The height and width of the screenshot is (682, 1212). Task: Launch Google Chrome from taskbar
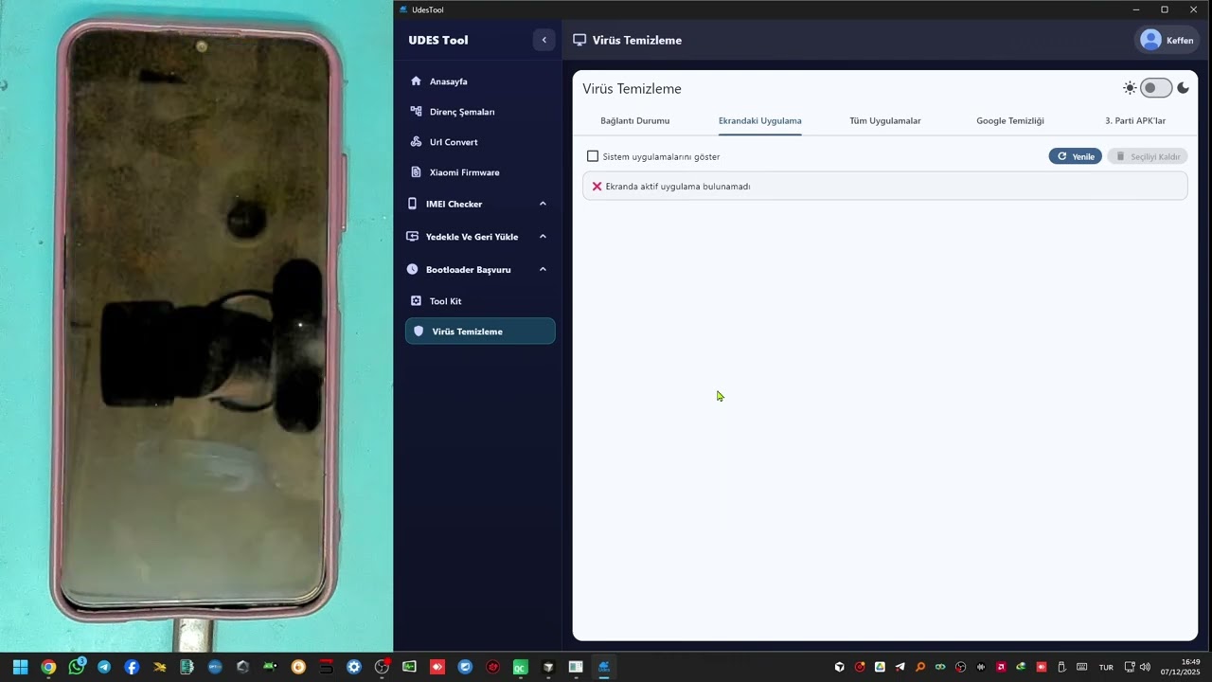click(48, 667)
